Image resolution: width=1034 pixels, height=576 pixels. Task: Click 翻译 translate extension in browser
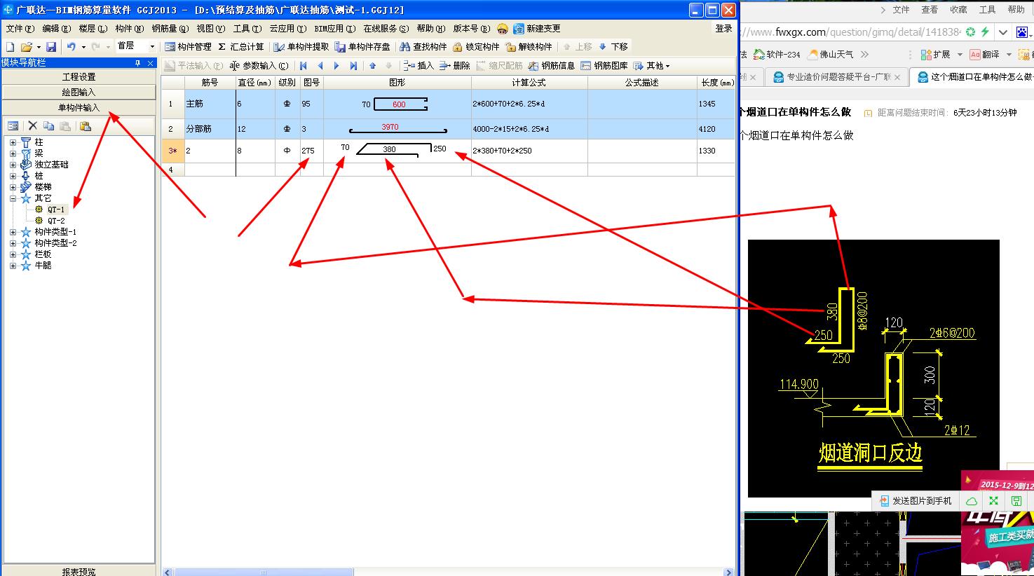985,54
